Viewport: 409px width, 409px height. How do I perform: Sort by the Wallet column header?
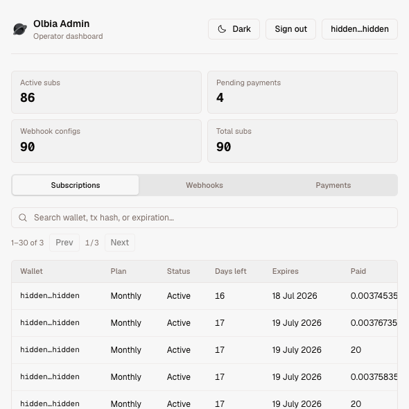coord(31,271)
